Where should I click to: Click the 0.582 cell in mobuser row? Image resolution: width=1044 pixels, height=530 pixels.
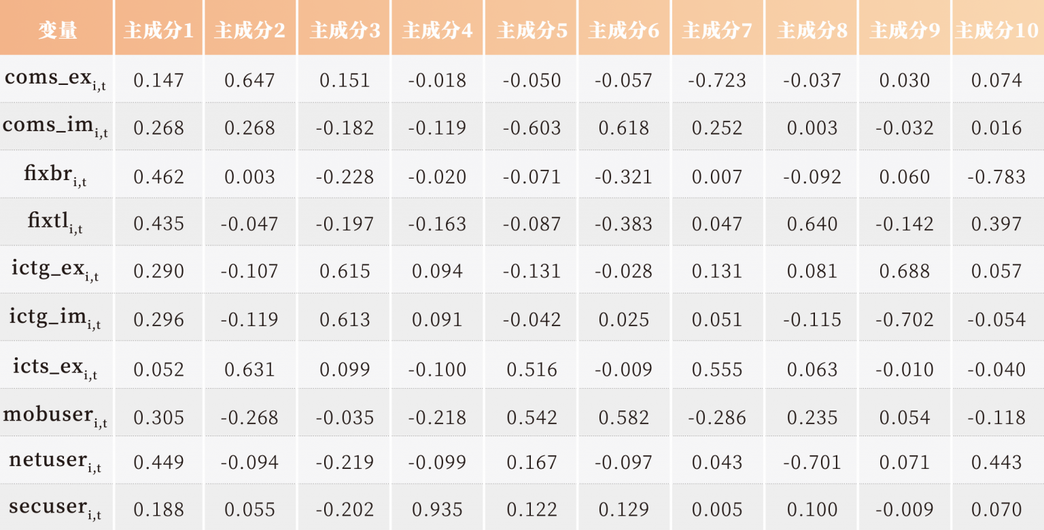624,417
